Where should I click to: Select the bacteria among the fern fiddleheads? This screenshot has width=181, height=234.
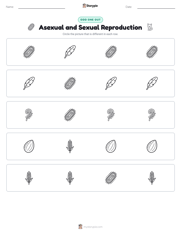tap(70, 115)
